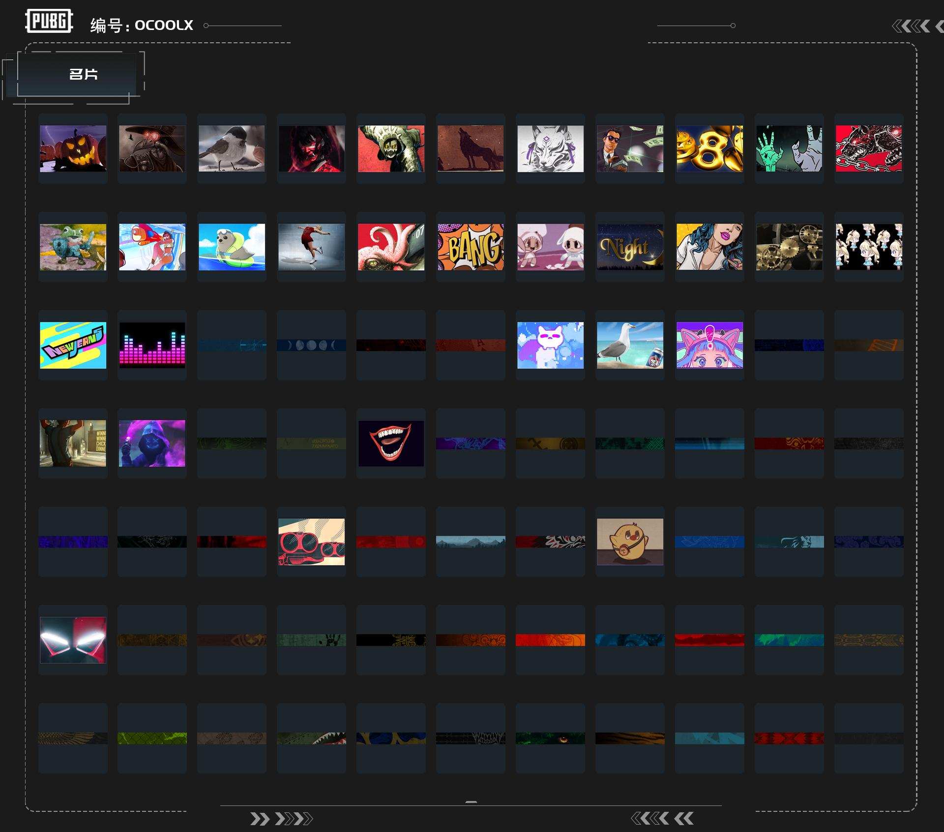
Task: Click the PUBG logo
Action: click(49, 21)
